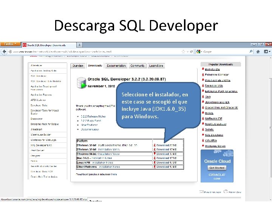Click the E-mail this page icon
Viewport: 272px width, 204px height.
(201, 192)
